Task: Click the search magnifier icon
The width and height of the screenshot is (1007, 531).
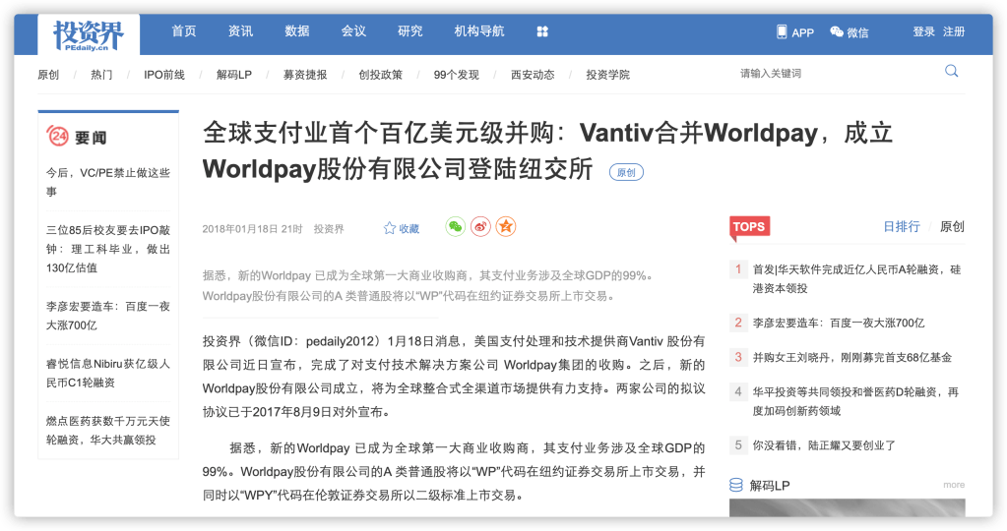Action: tap(951, 71)
